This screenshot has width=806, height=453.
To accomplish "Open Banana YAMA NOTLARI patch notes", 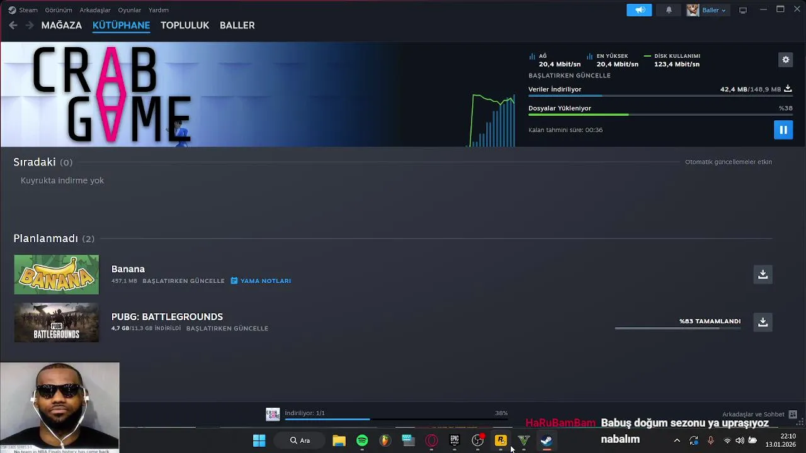I will [261, 281].
